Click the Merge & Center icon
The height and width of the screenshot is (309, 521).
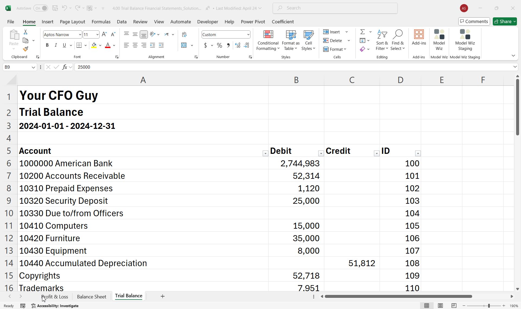click(x=184, y=45)
